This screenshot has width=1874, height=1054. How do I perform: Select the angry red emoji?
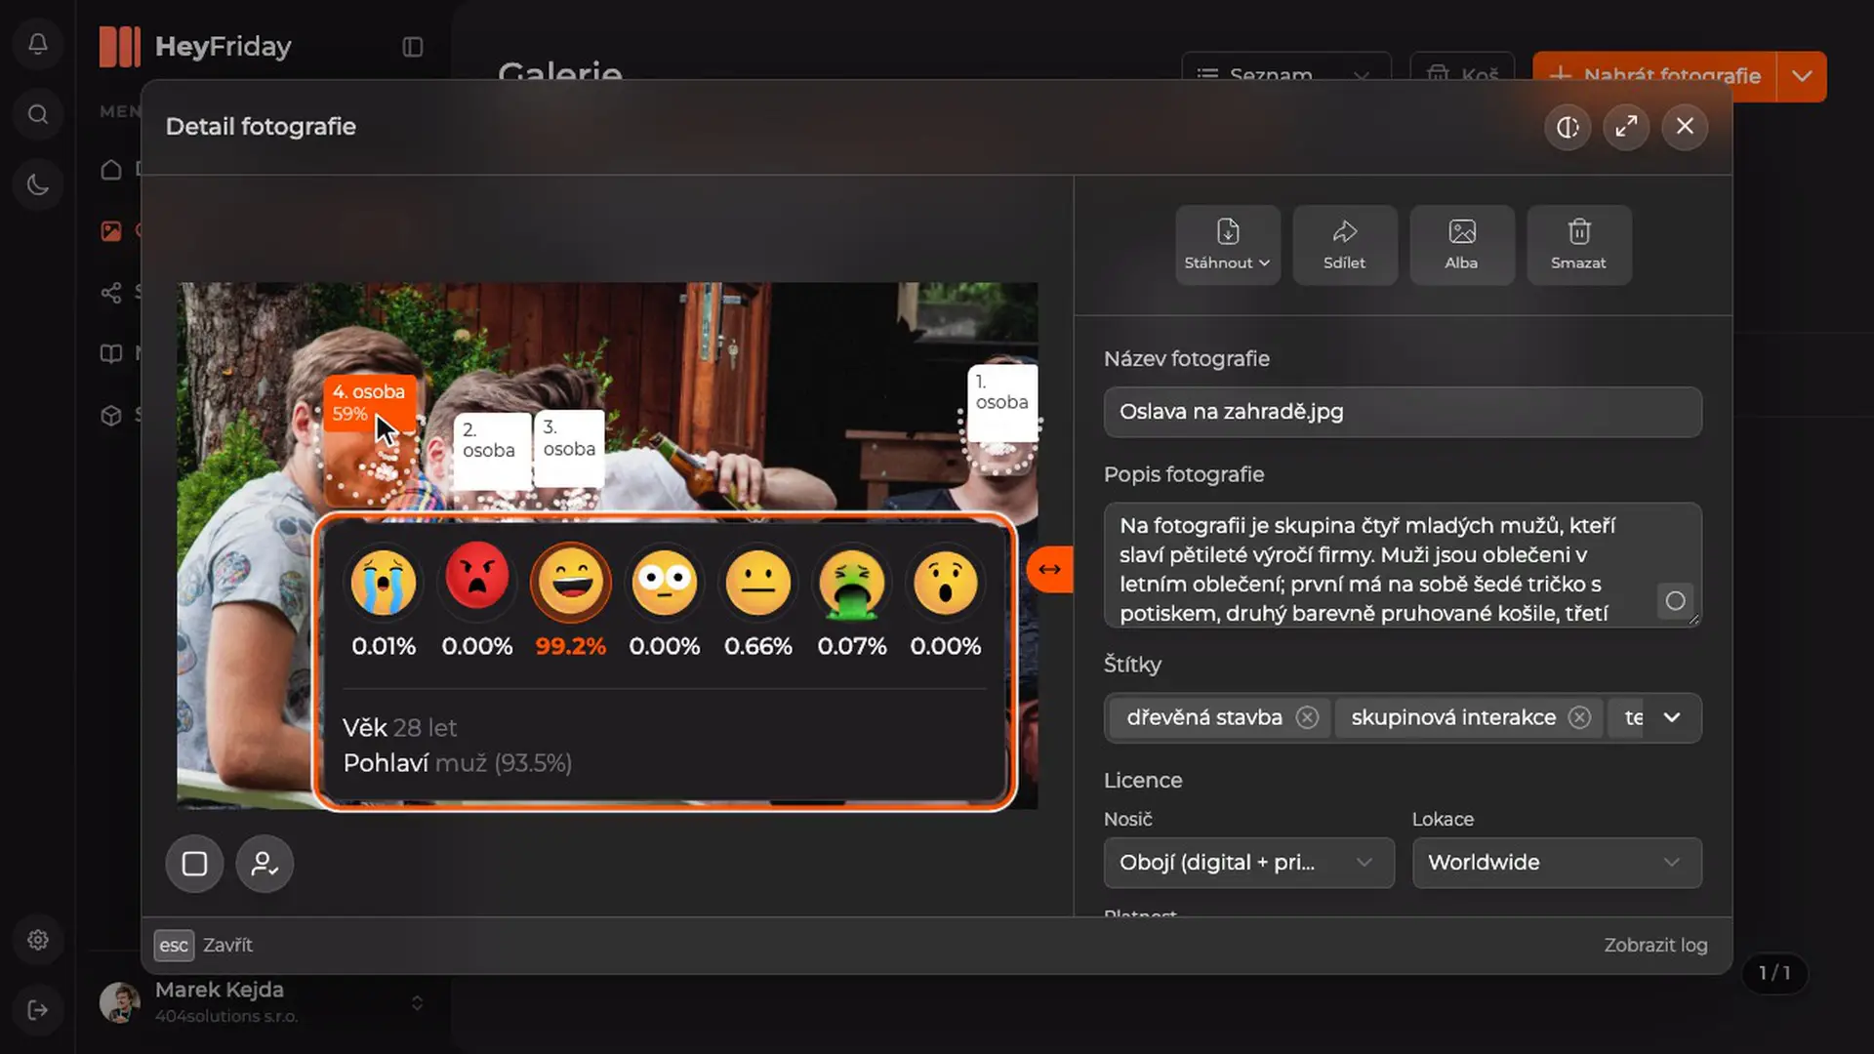click(477, 583)
